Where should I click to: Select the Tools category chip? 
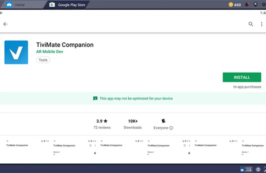point(43,60)
